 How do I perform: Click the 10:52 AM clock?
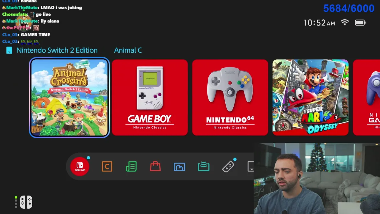pos(319,23)
